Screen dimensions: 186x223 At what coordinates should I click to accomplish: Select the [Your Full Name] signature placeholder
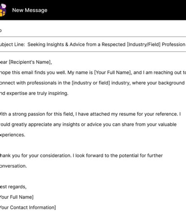(x=16, y=197)
